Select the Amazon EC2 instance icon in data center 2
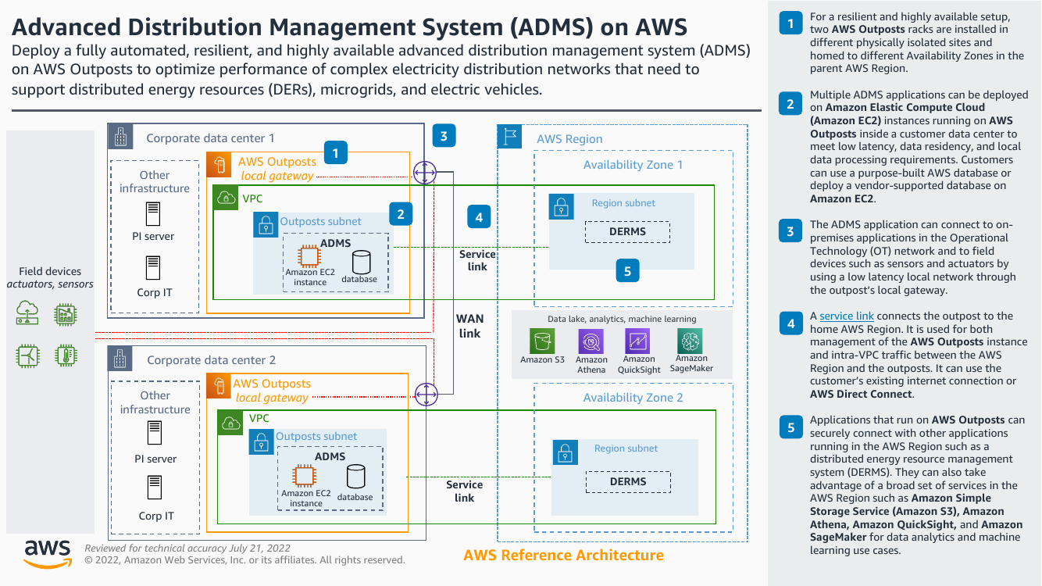The height and width of the screenshot is (586, 1042). pos(304,476)
